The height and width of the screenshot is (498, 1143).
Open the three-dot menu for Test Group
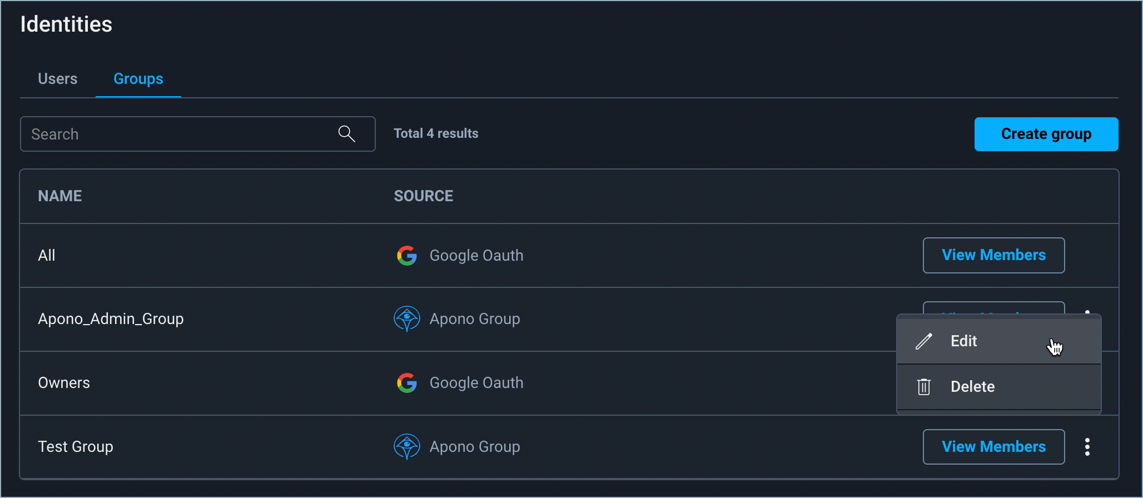(x=1087, y=447)
